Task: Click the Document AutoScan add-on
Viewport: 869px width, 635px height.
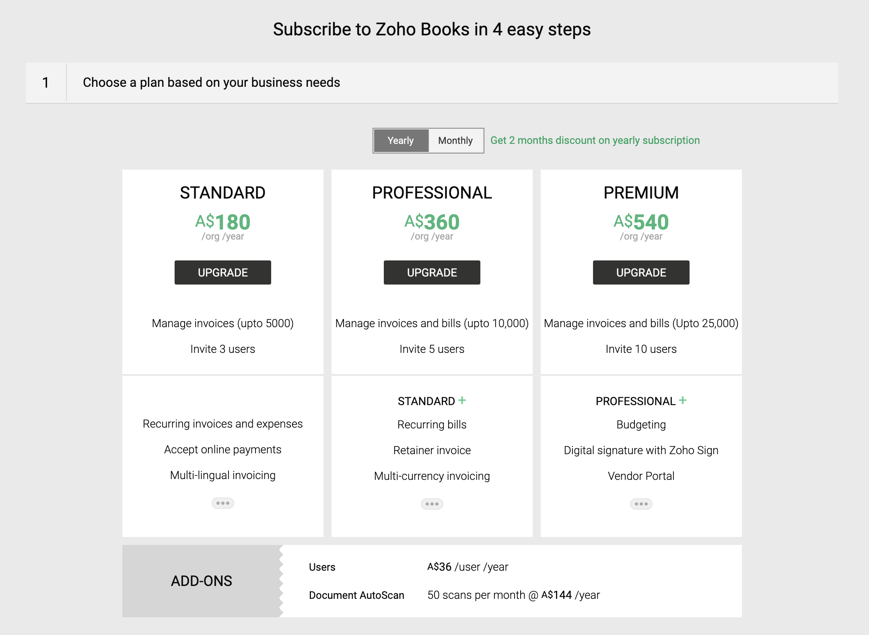Action: coord(356,595)
